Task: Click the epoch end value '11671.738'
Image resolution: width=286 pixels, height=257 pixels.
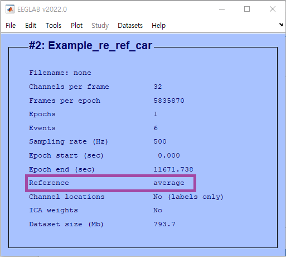Action: [173, 169]
